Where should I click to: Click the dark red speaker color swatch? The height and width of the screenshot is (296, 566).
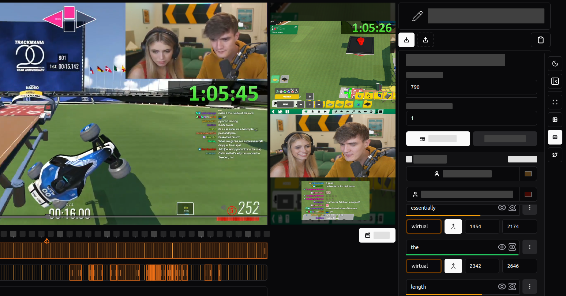click(x=528, y=194)
